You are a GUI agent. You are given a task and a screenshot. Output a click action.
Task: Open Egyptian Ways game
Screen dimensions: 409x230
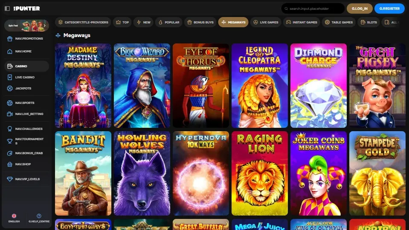pyautogui.click(x=83, y=224)
